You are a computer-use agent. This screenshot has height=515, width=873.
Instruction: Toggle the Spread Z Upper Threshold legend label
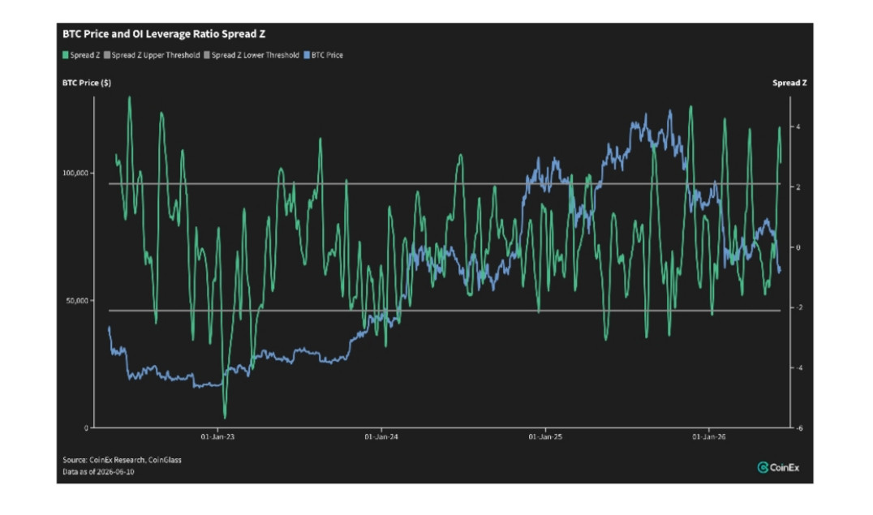[155, 55]
